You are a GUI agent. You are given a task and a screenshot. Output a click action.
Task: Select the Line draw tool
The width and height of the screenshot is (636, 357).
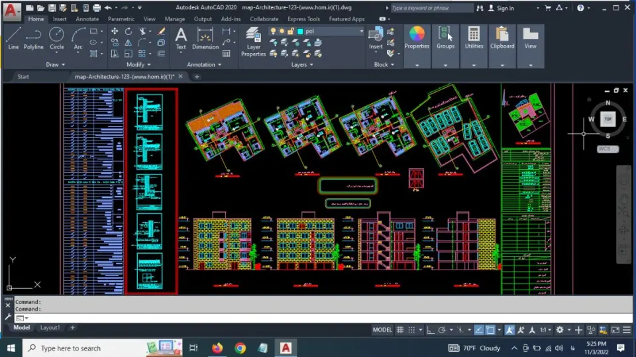click(x=13, y=38)
